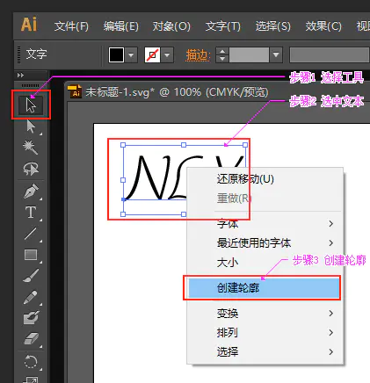Select the Paintbrush tool
Screen dimensions: 370x383
(31, 276)
